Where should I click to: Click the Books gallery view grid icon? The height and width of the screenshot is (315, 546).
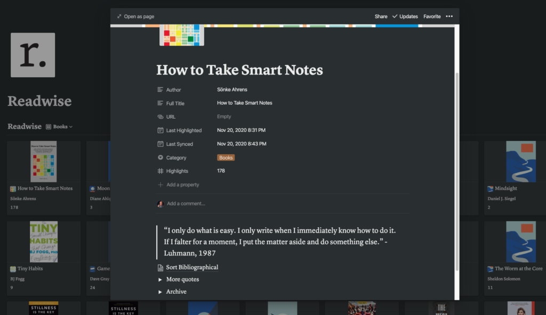(x=49, y=127)
